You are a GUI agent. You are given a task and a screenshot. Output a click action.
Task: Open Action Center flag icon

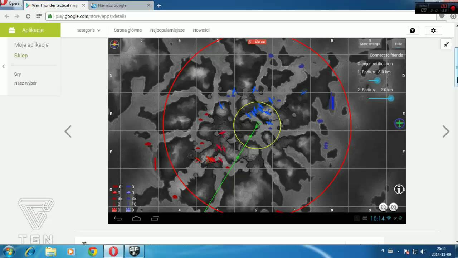407,252
